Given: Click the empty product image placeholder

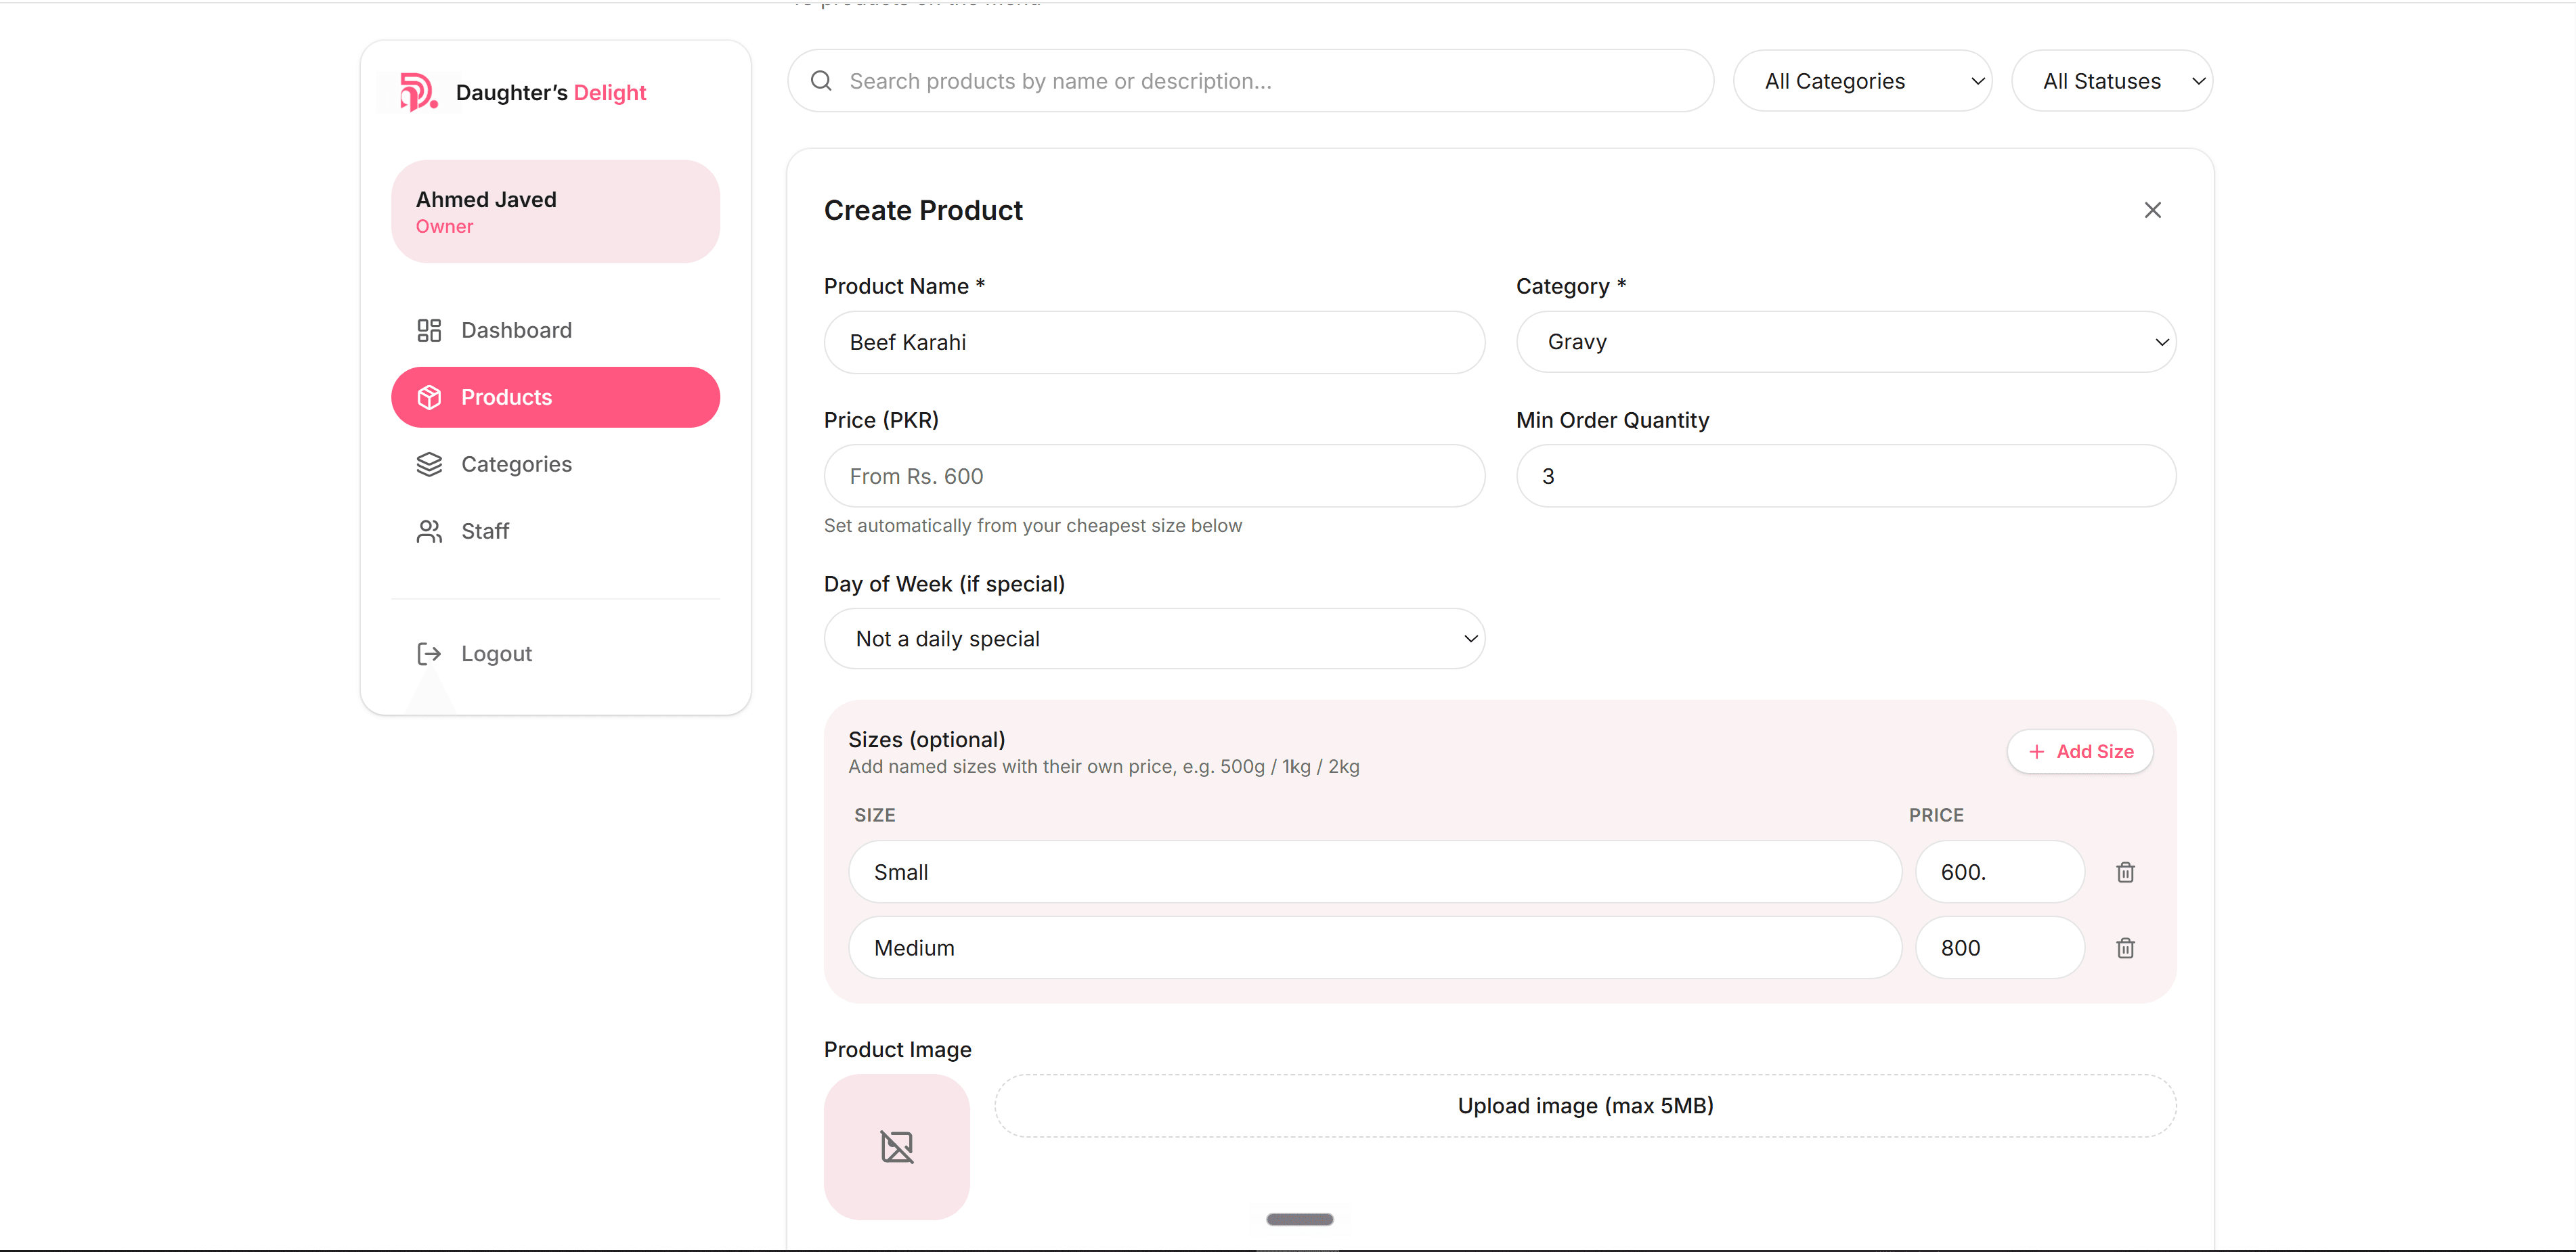Looking at the screenshot, I should pos(897,1147).
